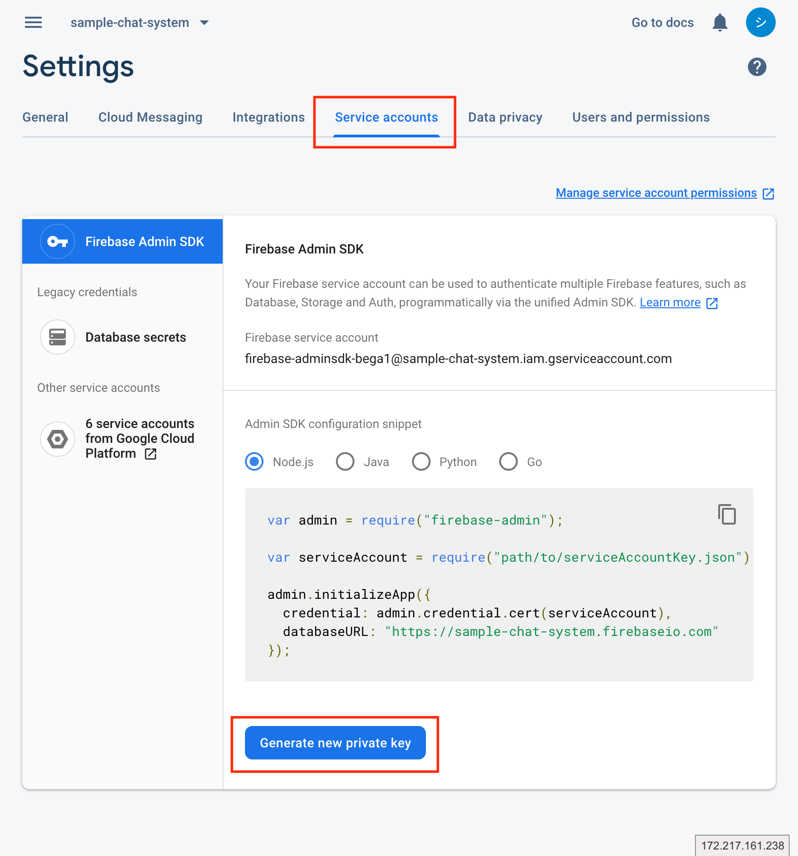Open Manage service account permissions link
The width and height of the screenshot is (798, 856).
click(x=656, y=193)
